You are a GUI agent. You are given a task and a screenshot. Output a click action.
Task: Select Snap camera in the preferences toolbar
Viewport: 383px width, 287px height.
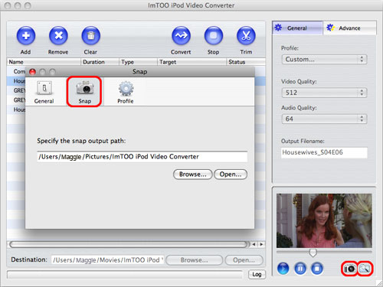(x=84, y=92)
